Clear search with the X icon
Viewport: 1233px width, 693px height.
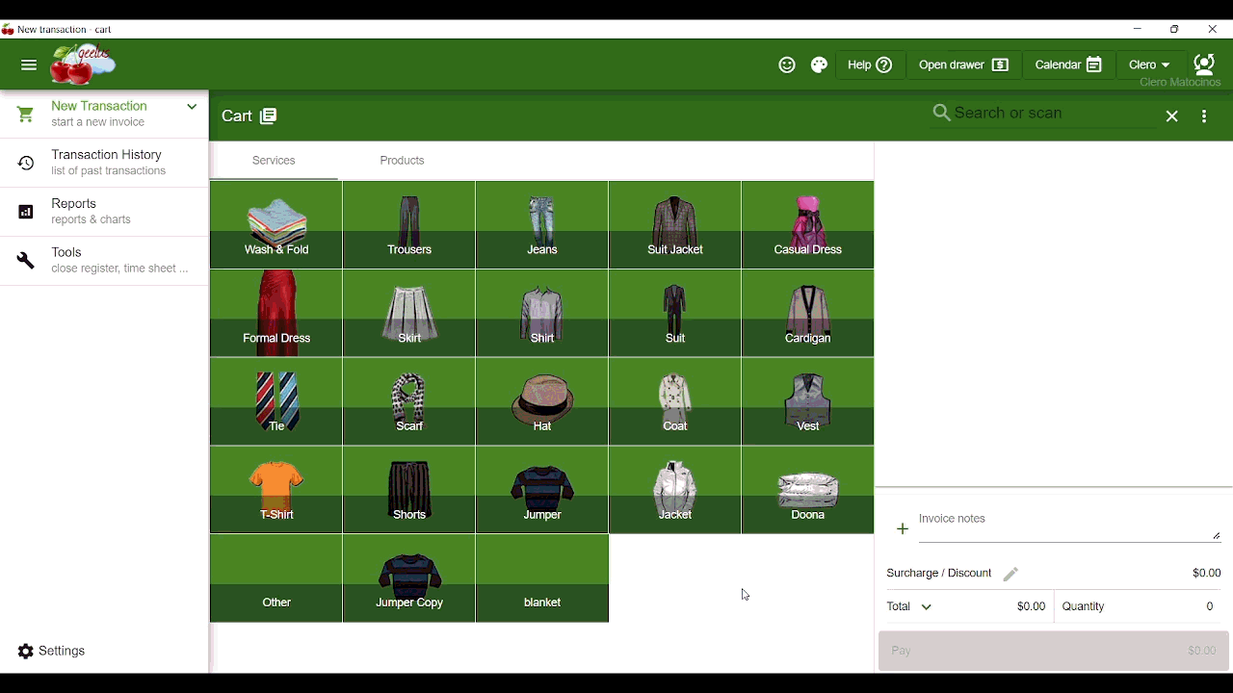1172,116
